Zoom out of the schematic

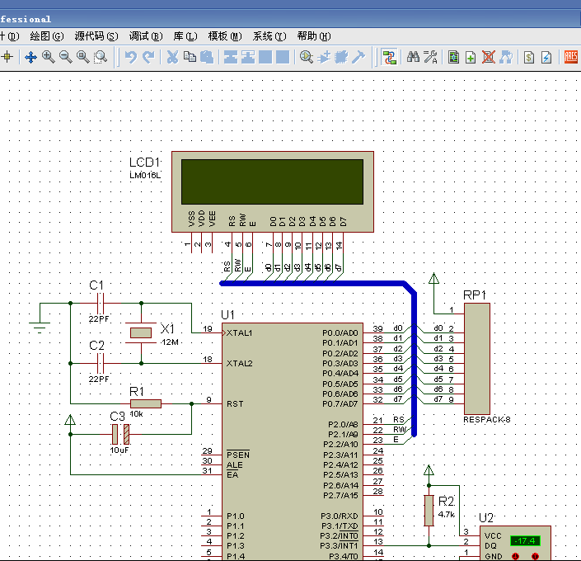(x=66, y=57)
